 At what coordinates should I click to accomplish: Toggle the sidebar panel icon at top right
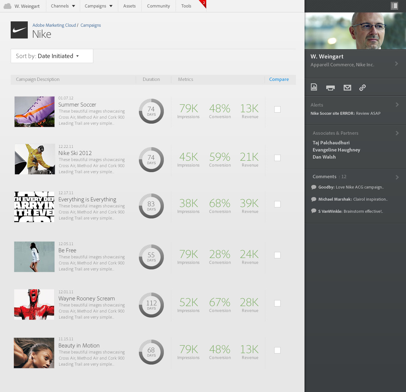click(394, 6)
